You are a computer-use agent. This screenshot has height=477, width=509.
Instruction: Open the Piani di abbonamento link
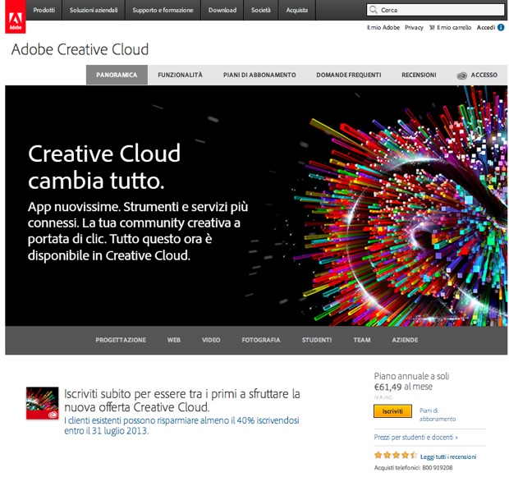point(438,415)
